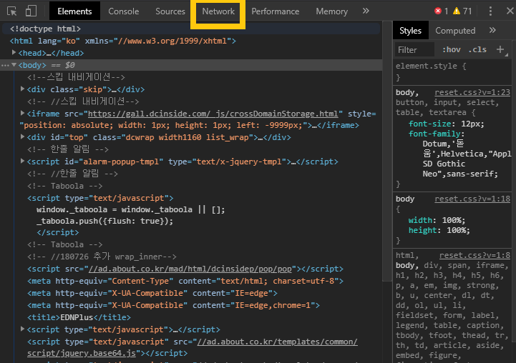Expand the alarm-popup-tmpl script node

pos(22,161)
